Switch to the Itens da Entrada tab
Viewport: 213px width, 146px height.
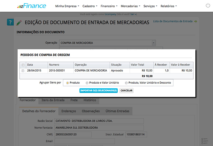(53, 100)
